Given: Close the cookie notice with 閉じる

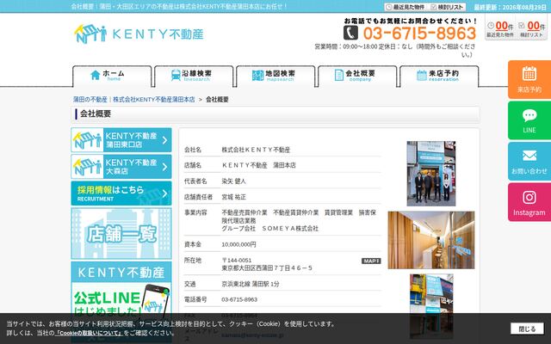Looking at the screenshot, I should click(x=527, y=329).
